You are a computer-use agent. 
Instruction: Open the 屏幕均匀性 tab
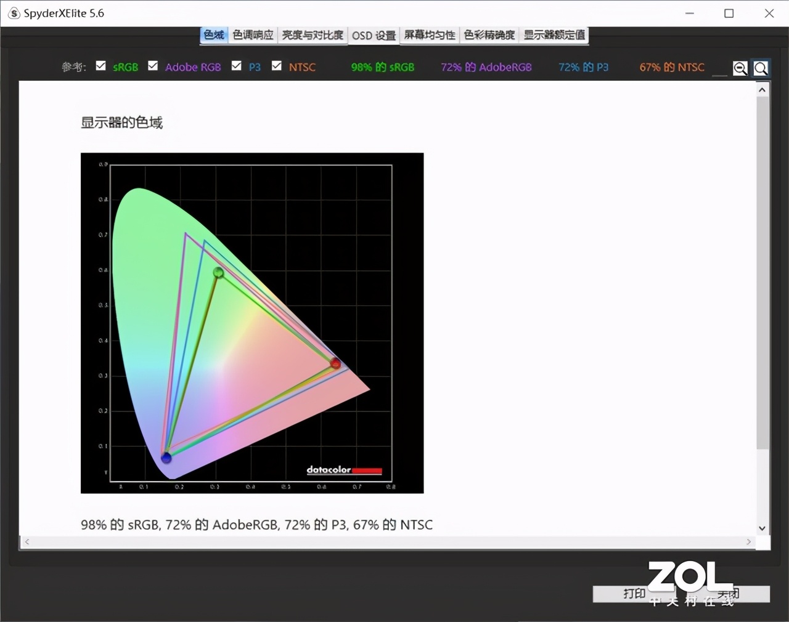(429, 35)
